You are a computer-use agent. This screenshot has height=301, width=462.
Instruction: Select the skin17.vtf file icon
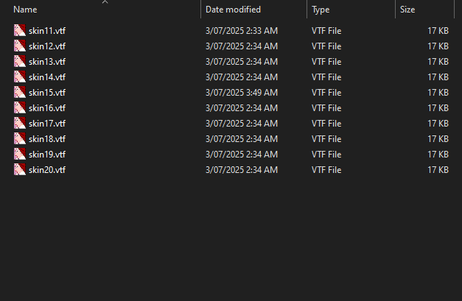19,124
